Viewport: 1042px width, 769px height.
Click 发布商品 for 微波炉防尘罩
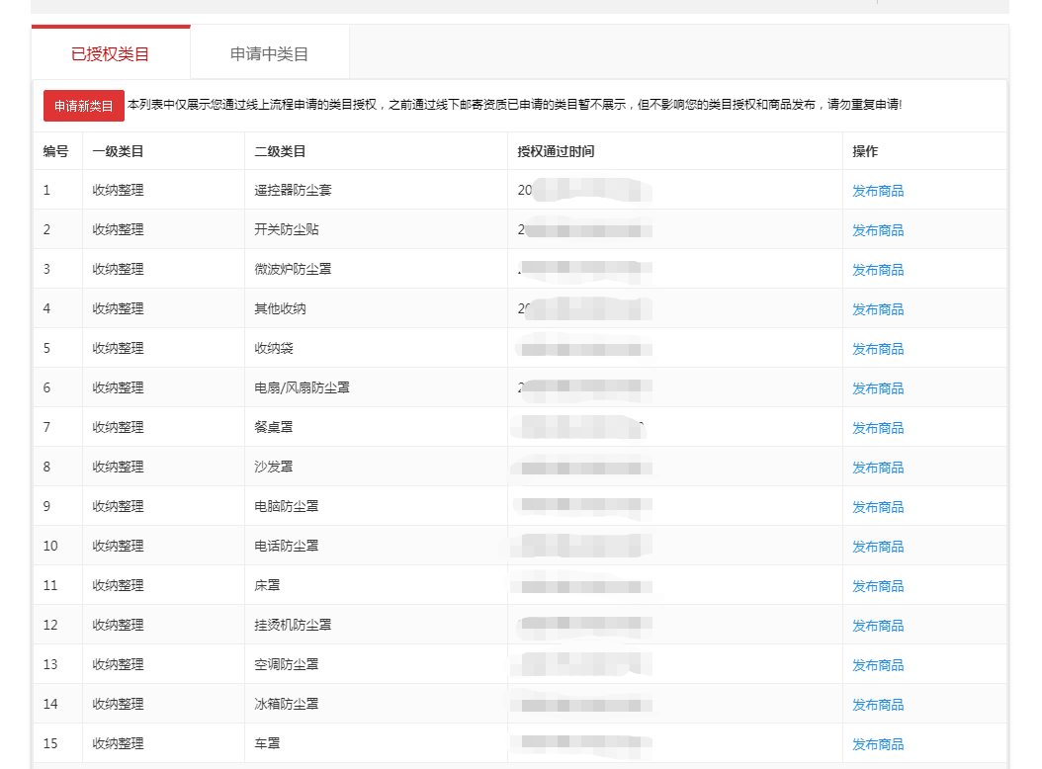(x=878, y=270)
